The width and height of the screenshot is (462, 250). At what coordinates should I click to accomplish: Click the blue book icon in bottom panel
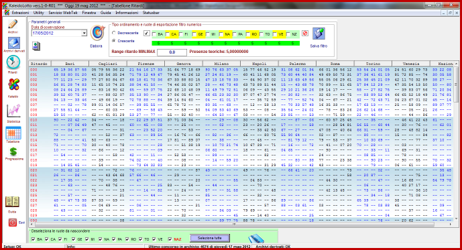click(x=255, y=238)
